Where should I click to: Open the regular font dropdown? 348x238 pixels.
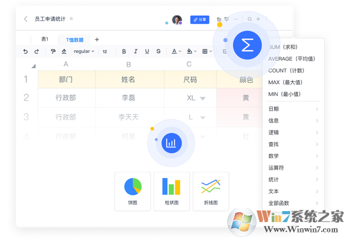click(x=84, y=51)
